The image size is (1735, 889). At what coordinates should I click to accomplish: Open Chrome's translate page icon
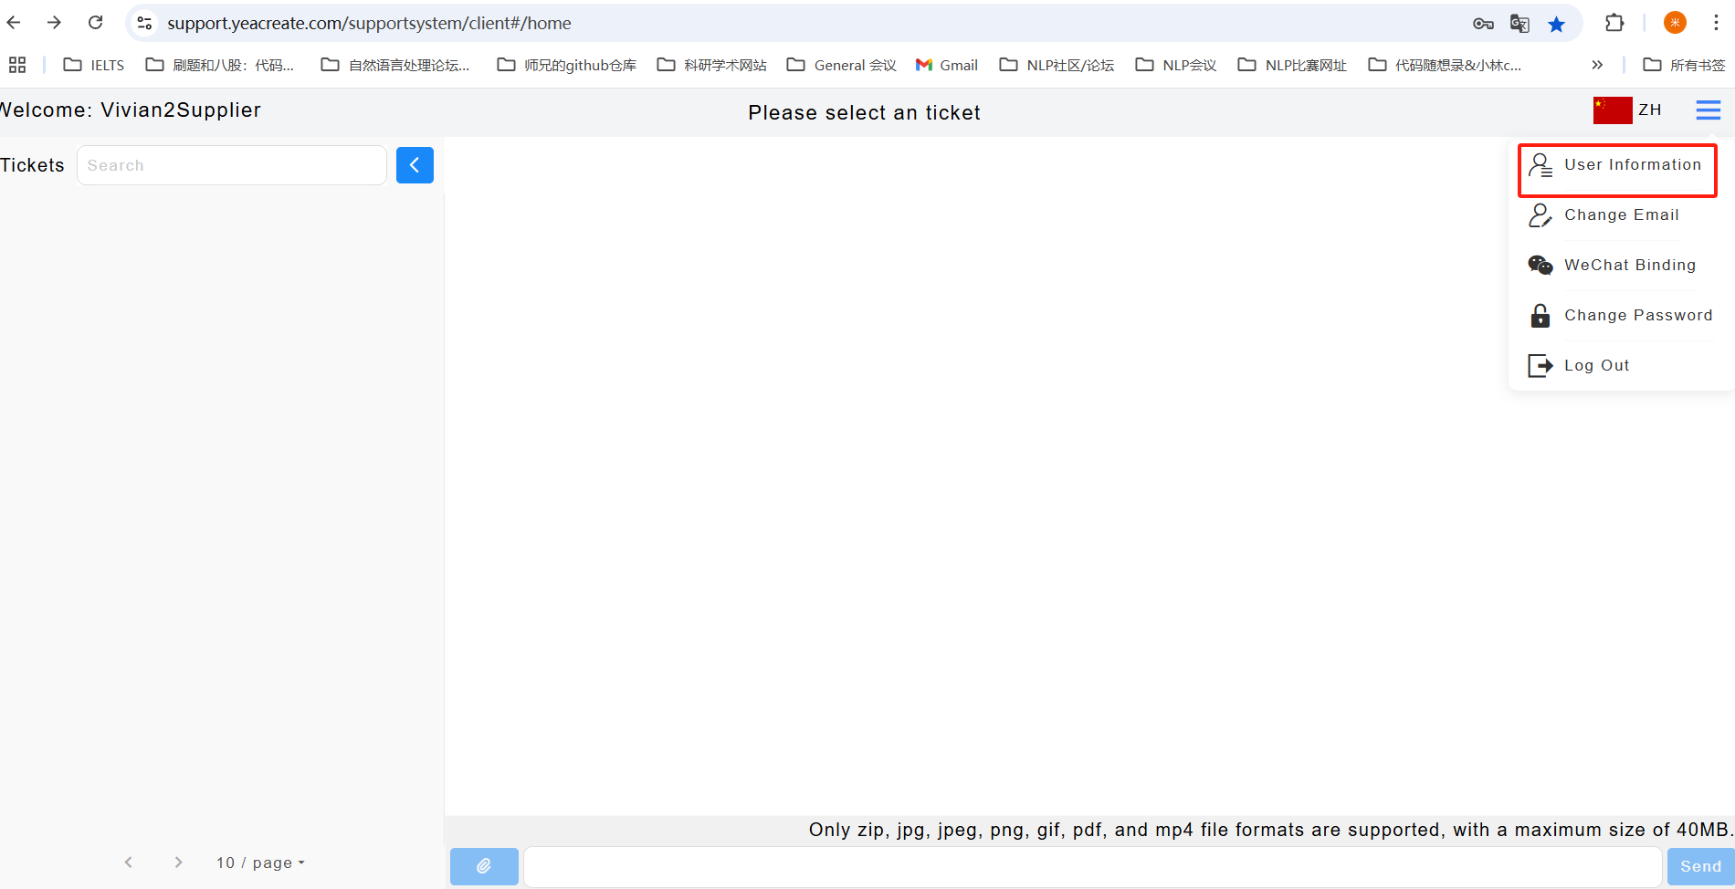tap(1519, 24)
